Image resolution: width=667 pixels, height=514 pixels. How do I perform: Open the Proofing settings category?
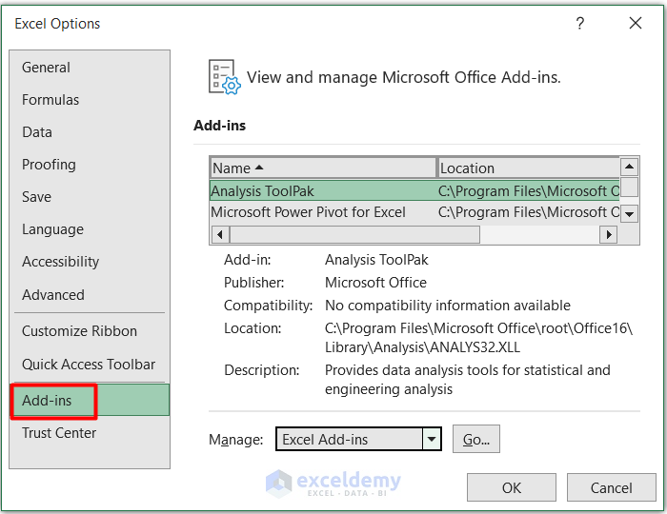(49, 165)
